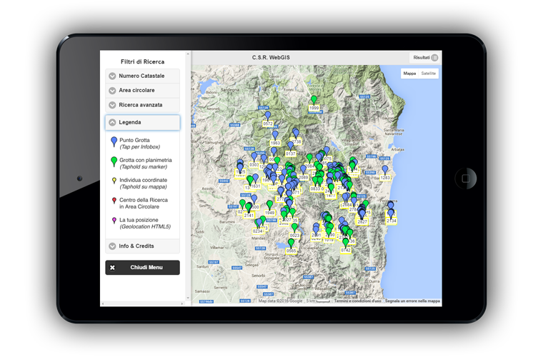This screenshot has height=357, width=543.
Task: Switch map view to Mappa
Action: 409,74
